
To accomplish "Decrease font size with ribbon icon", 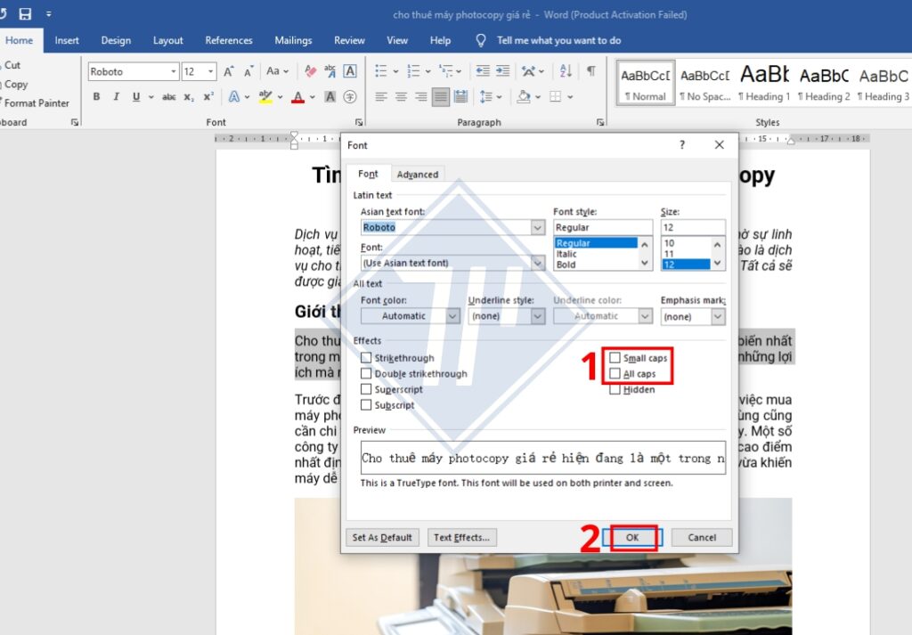I will (248, 71).
